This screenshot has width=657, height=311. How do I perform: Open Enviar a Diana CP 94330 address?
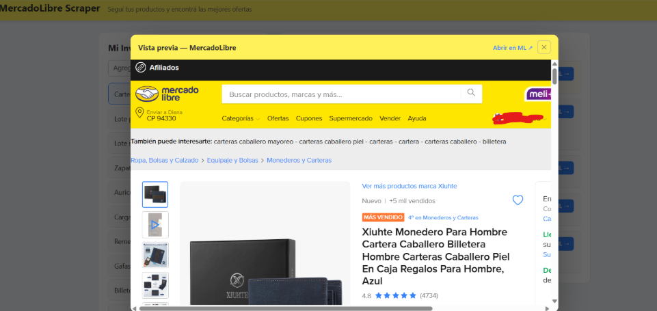164,116
